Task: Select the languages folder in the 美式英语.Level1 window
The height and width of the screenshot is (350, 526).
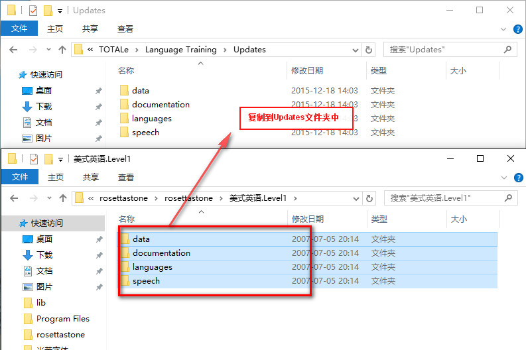Action: pos(307,267)
